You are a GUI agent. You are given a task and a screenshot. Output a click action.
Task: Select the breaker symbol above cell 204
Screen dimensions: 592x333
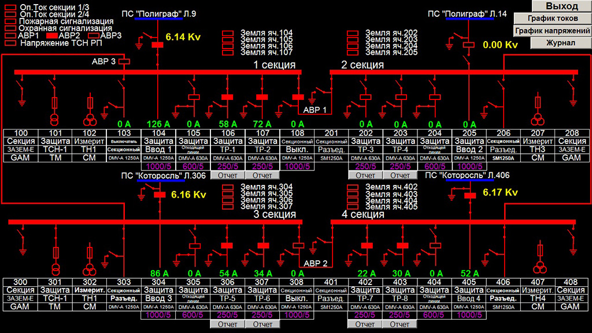point(435,97)
